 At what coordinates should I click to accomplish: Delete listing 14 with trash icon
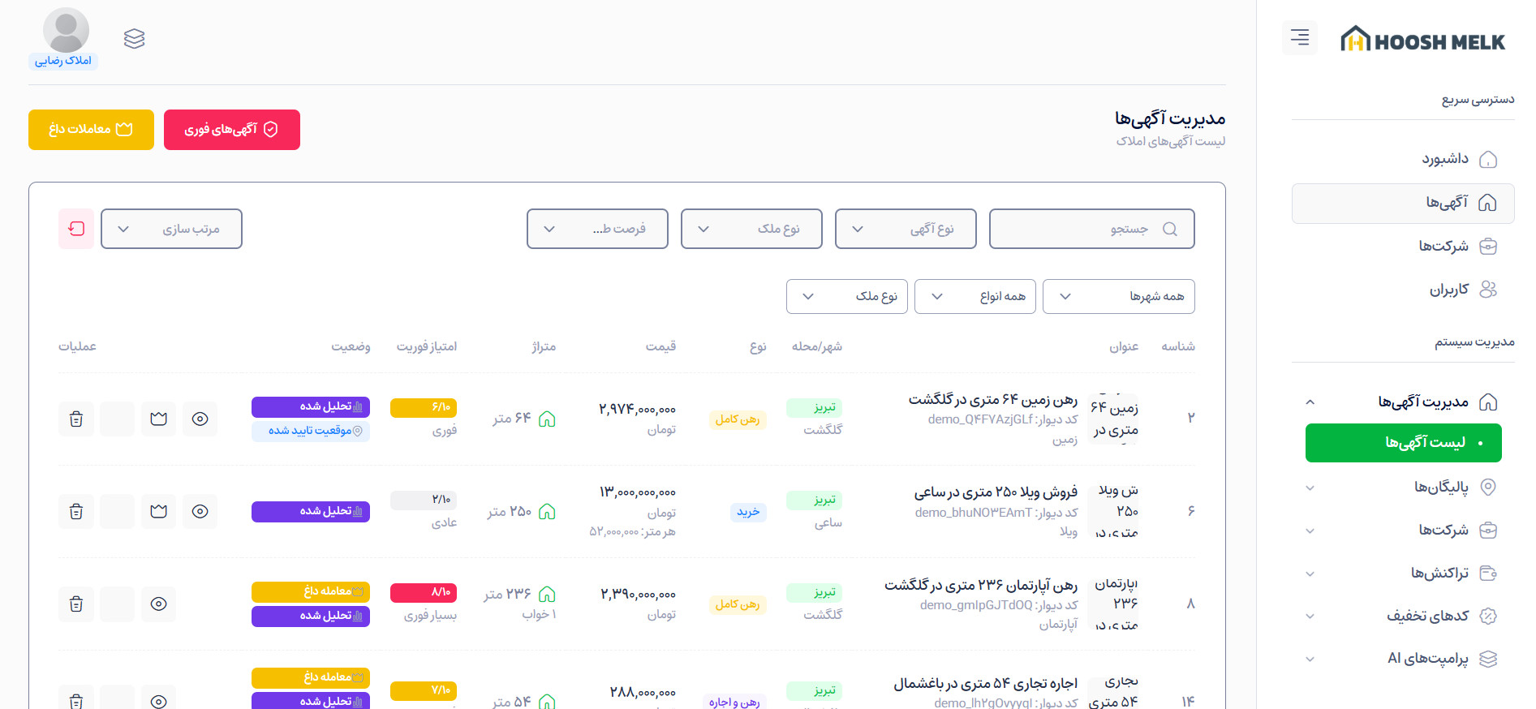76,699
